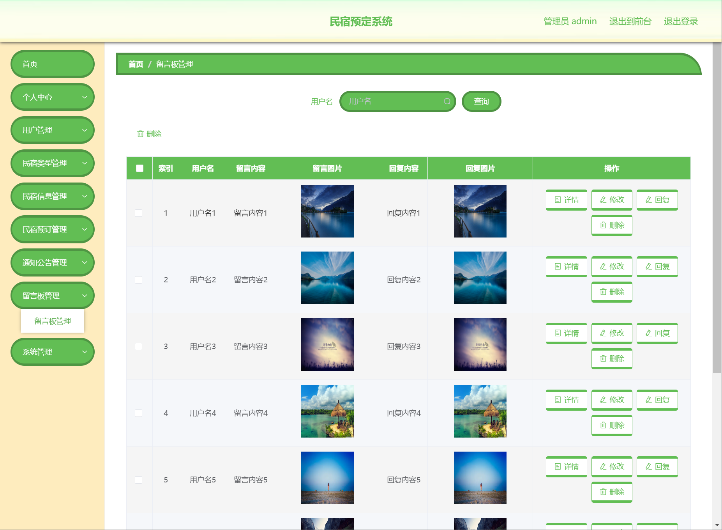Expand the 民宿信息管理 sidebar menu
Image resolution: width=722 pixels, height=530 pixels.
53,197
